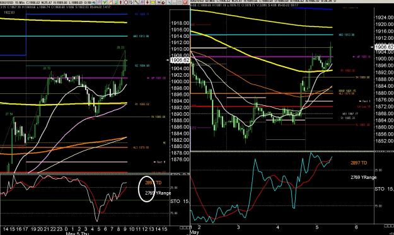
Task: Click the 2769 YRange label in right chart
Action: click(364, 178)
